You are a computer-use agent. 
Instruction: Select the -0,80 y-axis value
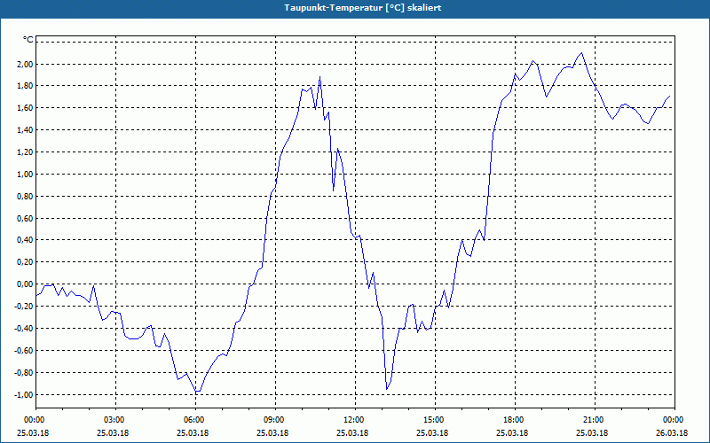coord(25,373)
